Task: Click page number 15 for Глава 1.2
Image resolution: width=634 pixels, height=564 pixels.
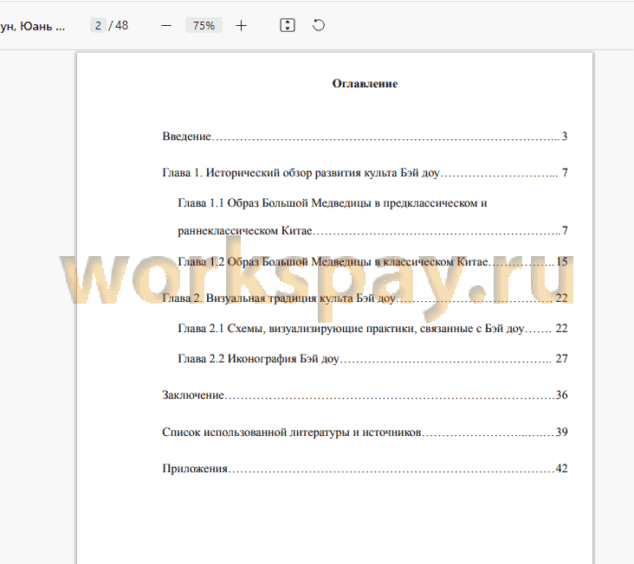Action: (x=562, y=261)
